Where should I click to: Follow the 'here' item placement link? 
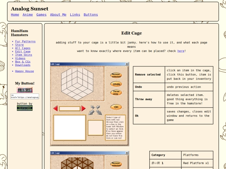(181, 51)
